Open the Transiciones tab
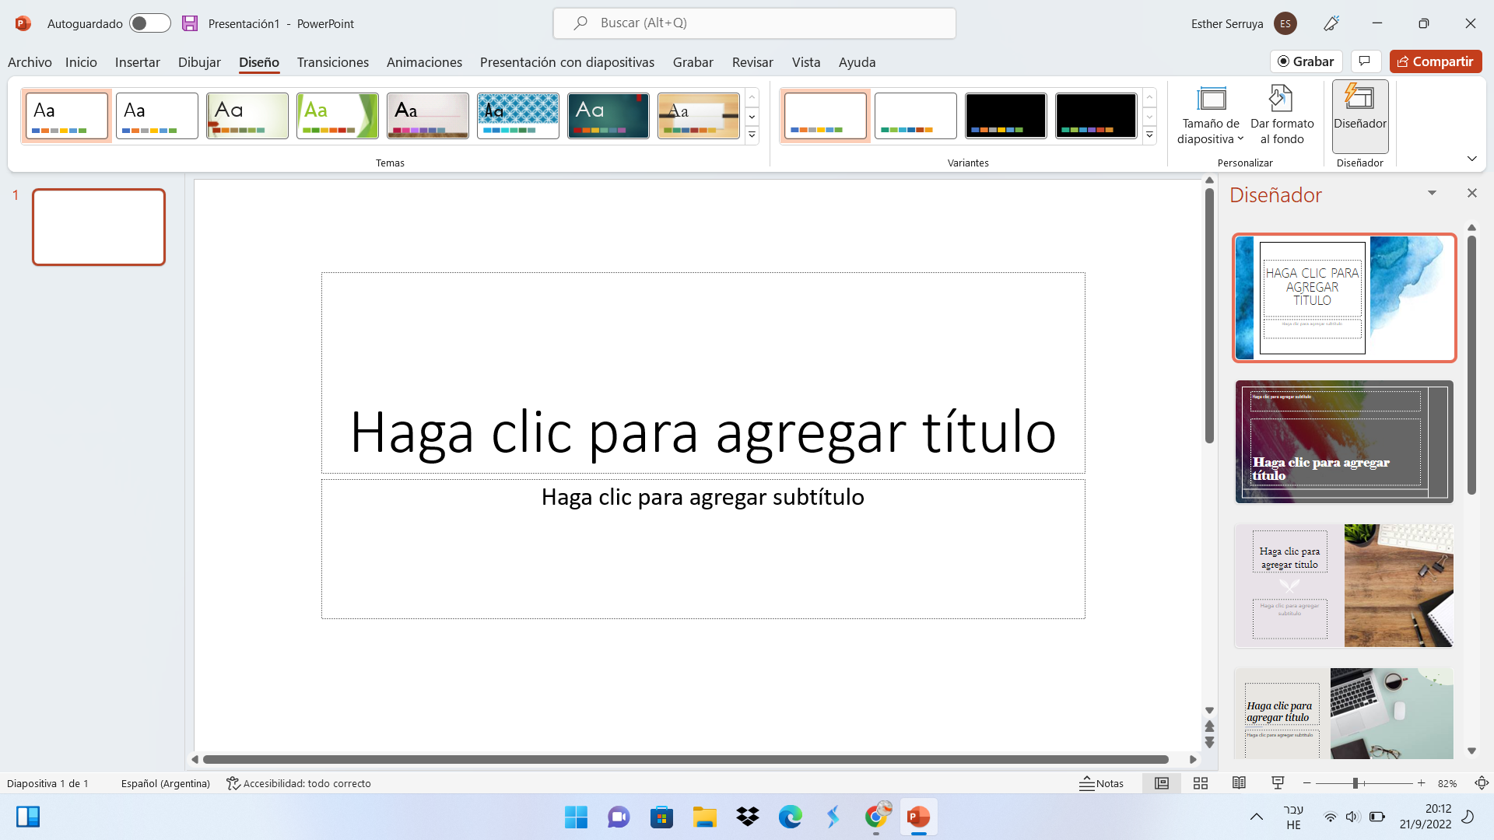Image resolution: width=1494 pixels, height=840 pixels. tap(332, 62)
